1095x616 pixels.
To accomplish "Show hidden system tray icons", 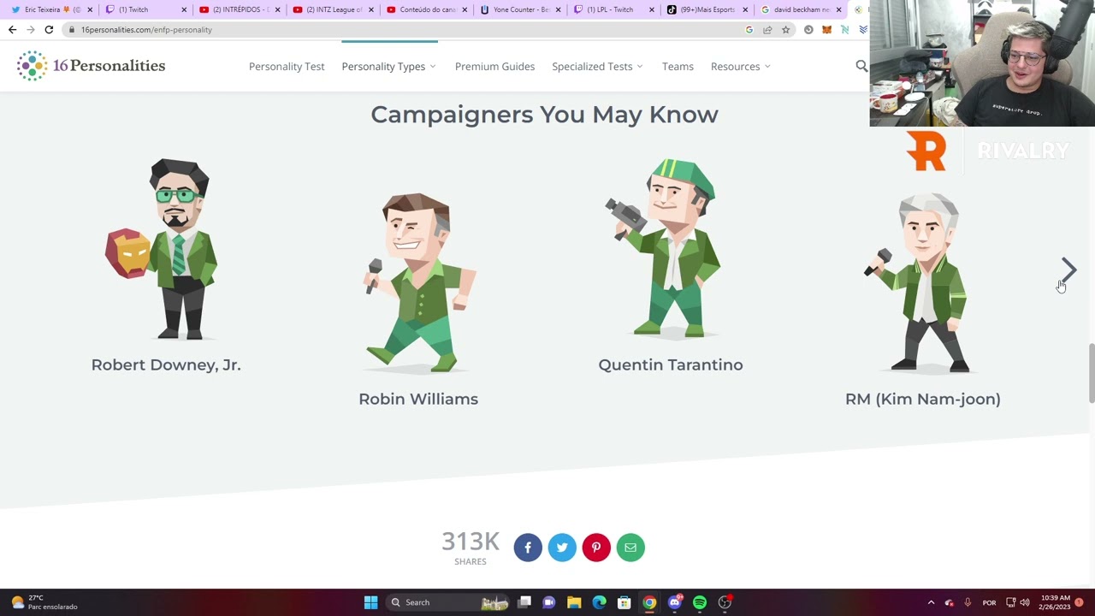I will pyautogui.click(x=931, y=602).
